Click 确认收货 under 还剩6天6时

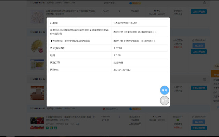[x=199, y=46]
